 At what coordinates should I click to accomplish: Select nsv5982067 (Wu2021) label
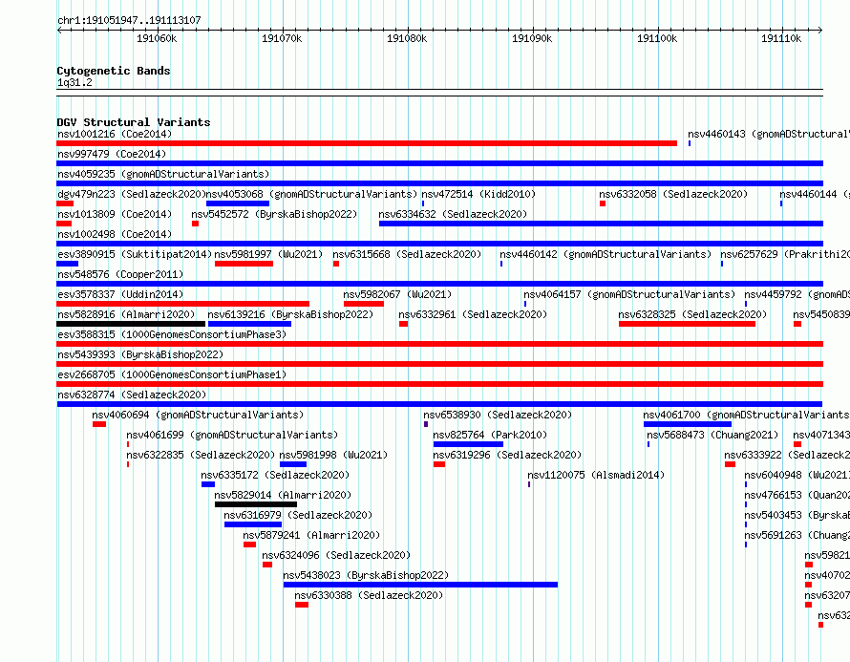(397, 294)
